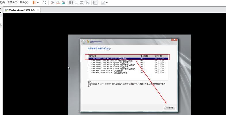Expand the stretch display dropdown arrow

point(107,3)
